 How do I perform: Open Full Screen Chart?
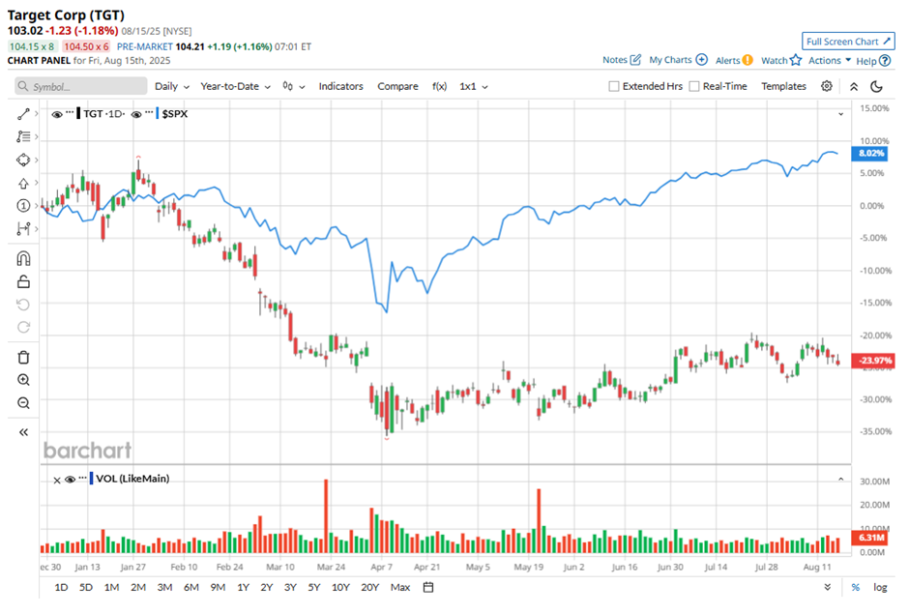848,42
